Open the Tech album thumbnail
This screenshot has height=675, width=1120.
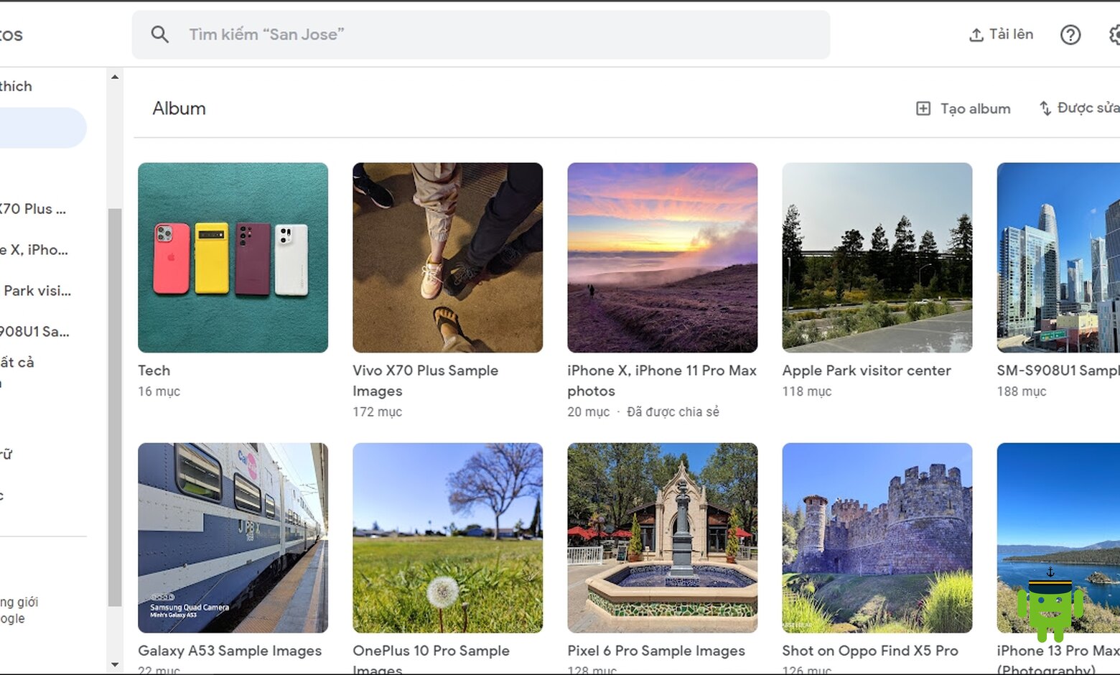(233, 257)
